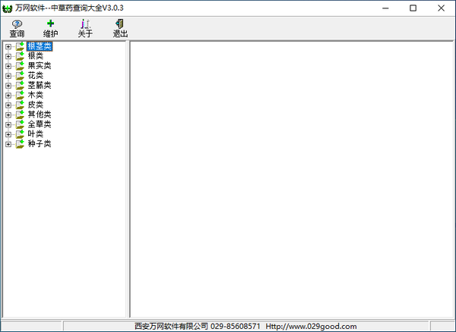Select the 果实类 category label
Viewport: 456px width, 332px height.
click(40, 66)
